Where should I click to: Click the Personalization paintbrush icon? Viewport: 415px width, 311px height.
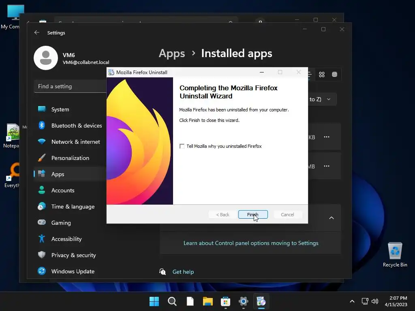[x=42, y=158]
